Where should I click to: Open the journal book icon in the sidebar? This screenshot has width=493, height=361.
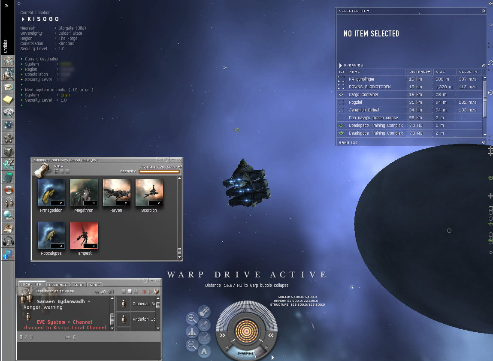tap(8, 229)
